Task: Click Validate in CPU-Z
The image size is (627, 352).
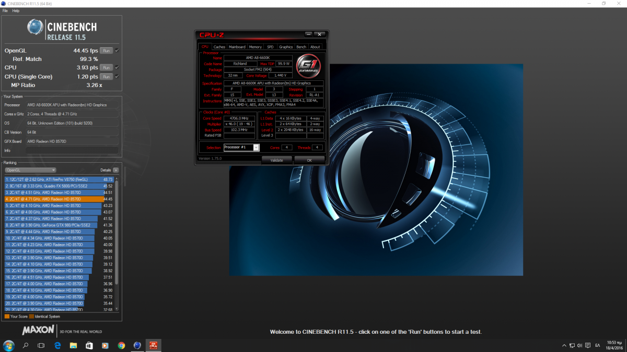Action: pos(276,160)
